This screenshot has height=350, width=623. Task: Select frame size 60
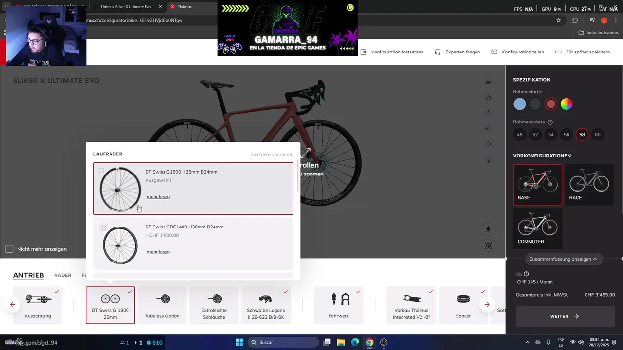(x=598, y=135)
